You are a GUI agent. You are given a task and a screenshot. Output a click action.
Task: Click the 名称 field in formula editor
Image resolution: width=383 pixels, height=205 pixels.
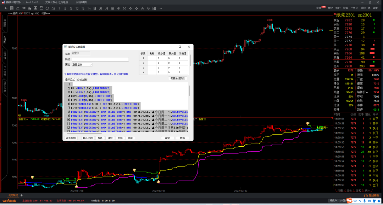click(x=81, y=53)
